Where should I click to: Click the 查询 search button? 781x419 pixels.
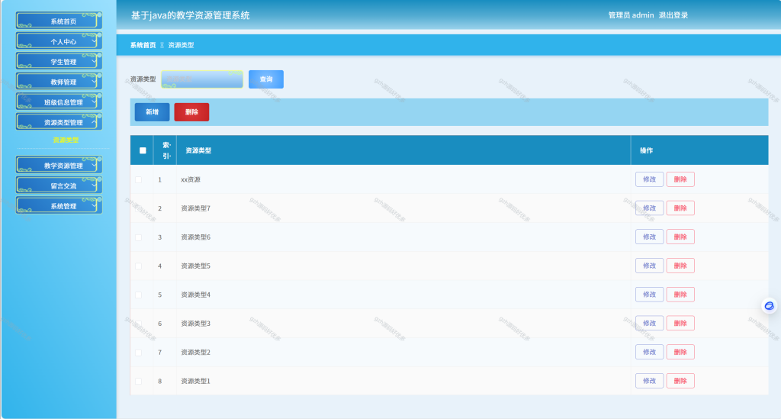266,79
